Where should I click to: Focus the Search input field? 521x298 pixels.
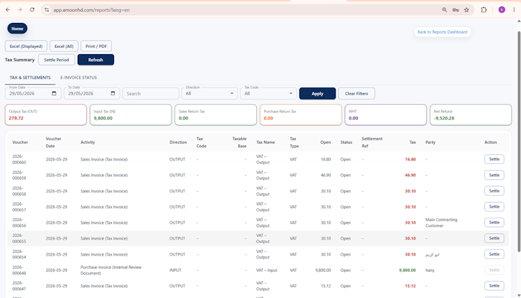[151, 93]
